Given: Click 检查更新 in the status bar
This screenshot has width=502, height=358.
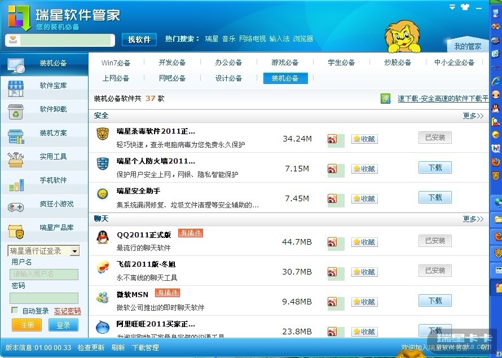Looking at the screenshot, I should [x=91, y=347].
